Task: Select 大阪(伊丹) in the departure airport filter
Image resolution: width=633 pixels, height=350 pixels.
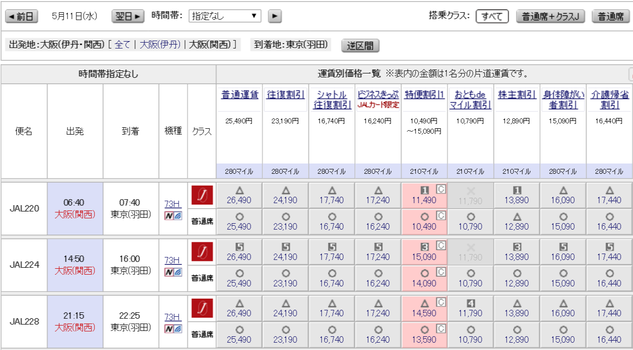Action: 160,45
